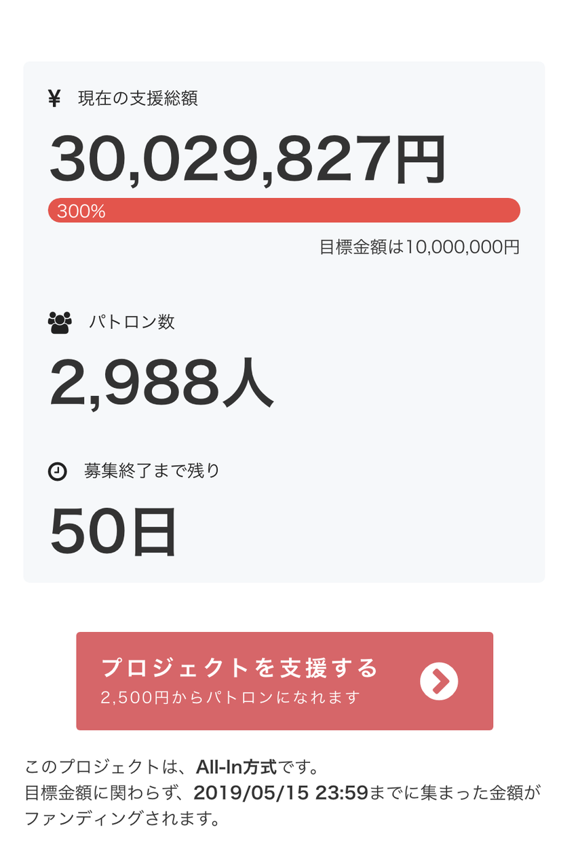Click the 現在の支援総額 label

click(138, 99)
